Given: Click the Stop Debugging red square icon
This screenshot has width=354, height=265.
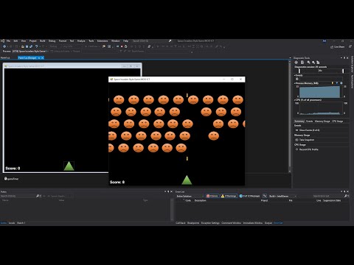Looking at the screenshot, I should coord(122,46).
